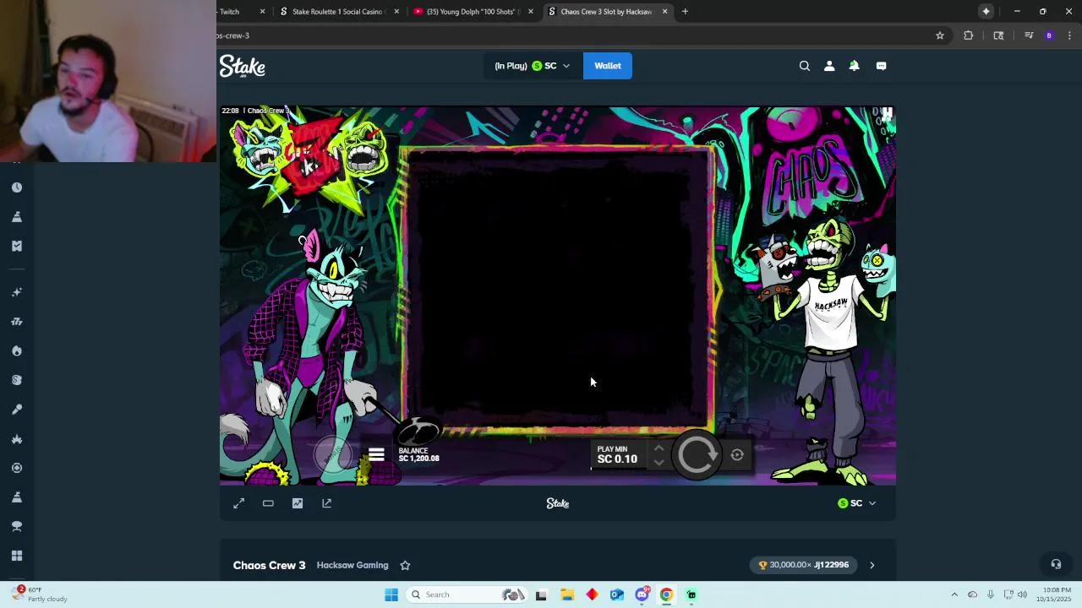The width and height of the screenshot is (1082, 608).
Task: Click the taskbar Search box
Action: point(465,594)
